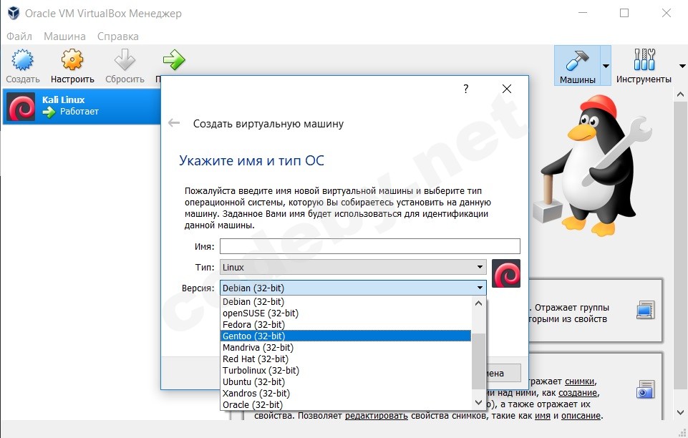
Task: Choose Ubuntu (32-bit) from list
Action: 346,381
